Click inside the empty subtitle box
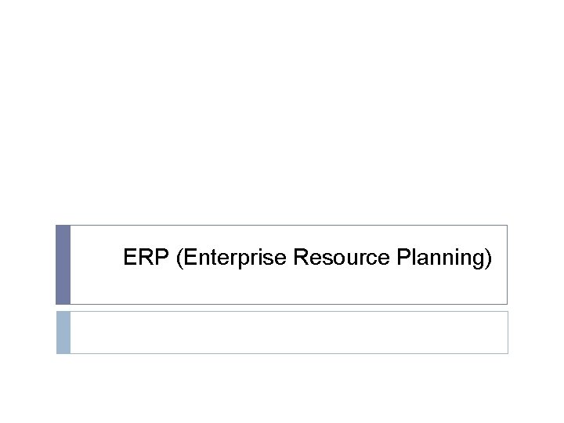Screen dimensions: 564x423 tap(282, 332)
